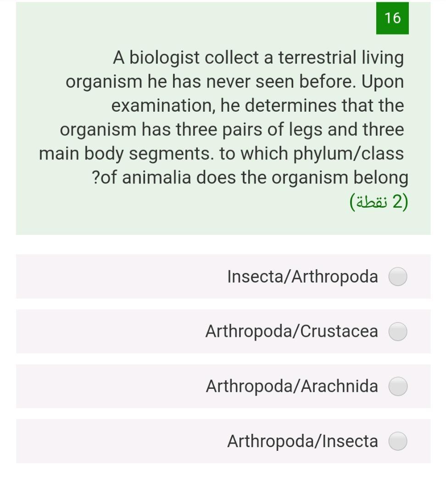This screenshot has height=500, width=446.
Task: Click the Arthropoda/Arachnida answer row
Action: pyautogui.click(x=275, y=386)
